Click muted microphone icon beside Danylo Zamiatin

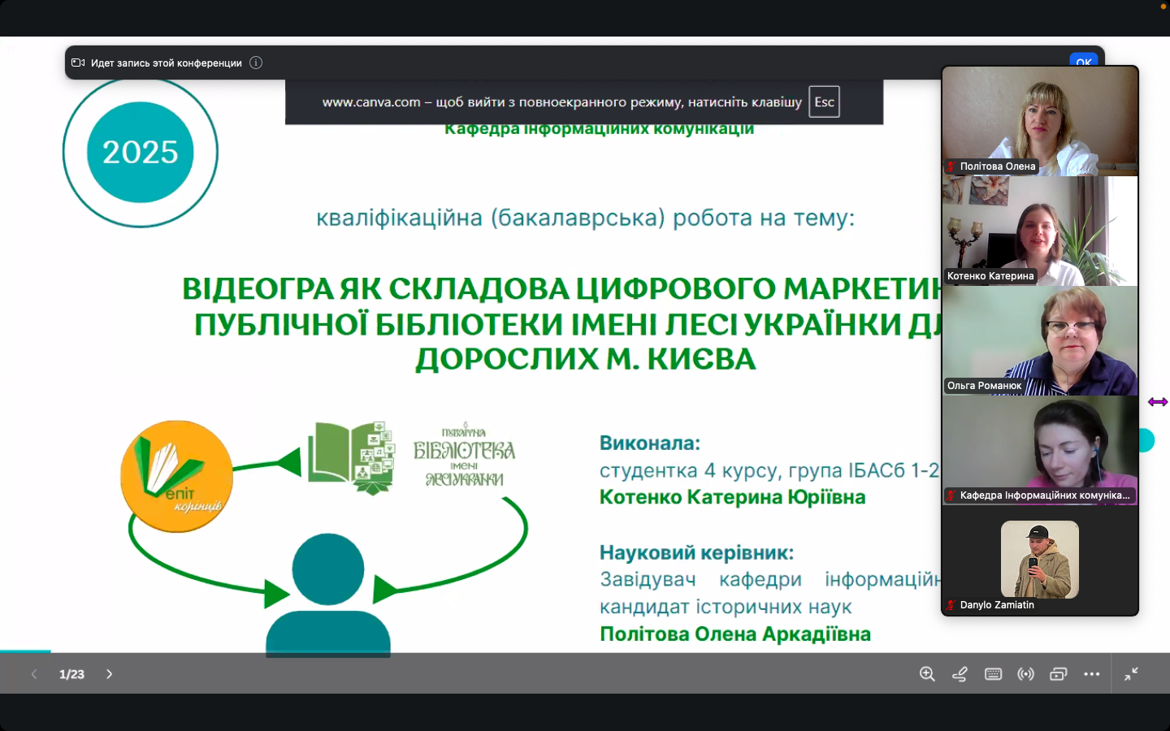pos(951,605)
